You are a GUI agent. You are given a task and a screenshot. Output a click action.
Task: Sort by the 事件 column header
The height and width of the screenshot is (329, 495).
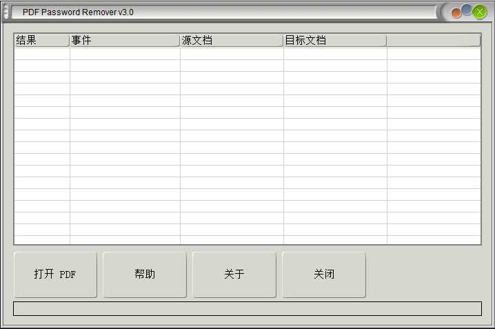coord(124,41)
